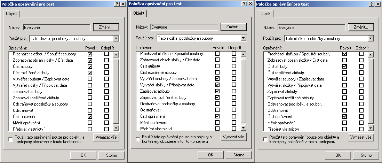Open Použít pro dropdown in left dialog
The height and width of the screenshot is (163, 382).
(x=116, y=38)
